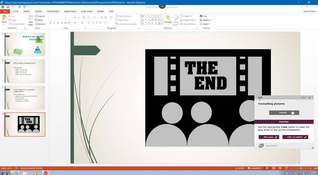
Task: Open PowerPoint from the Windows taskbar
Action: 45,173
